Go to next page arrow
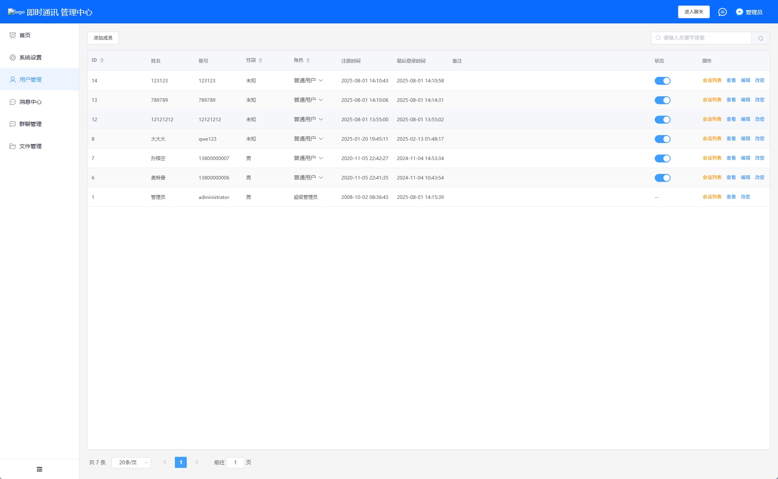The width and height of the screenshot is (778, 479). 197,462
